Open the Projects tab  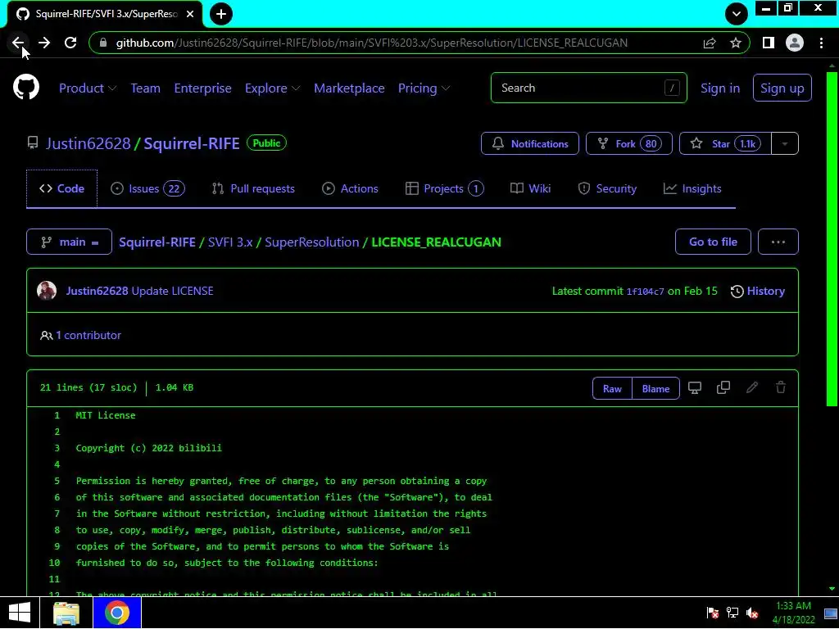point(444,188)
